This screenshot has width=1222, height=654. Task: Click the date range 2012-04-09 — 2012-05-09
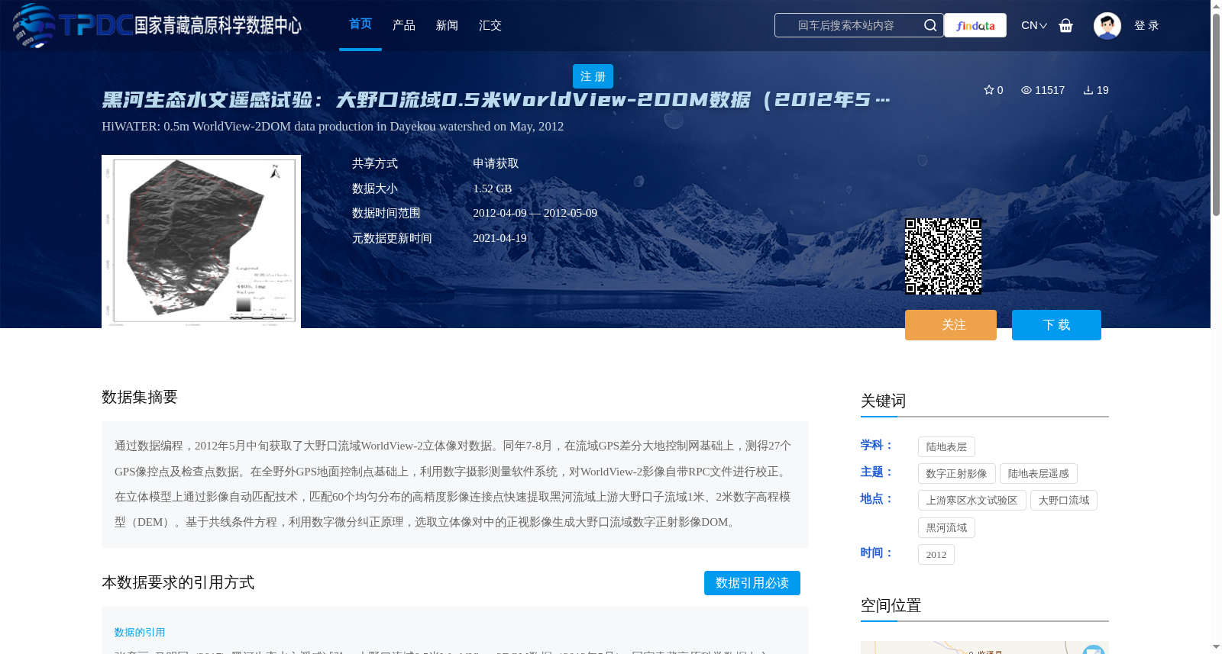point(535,214)
